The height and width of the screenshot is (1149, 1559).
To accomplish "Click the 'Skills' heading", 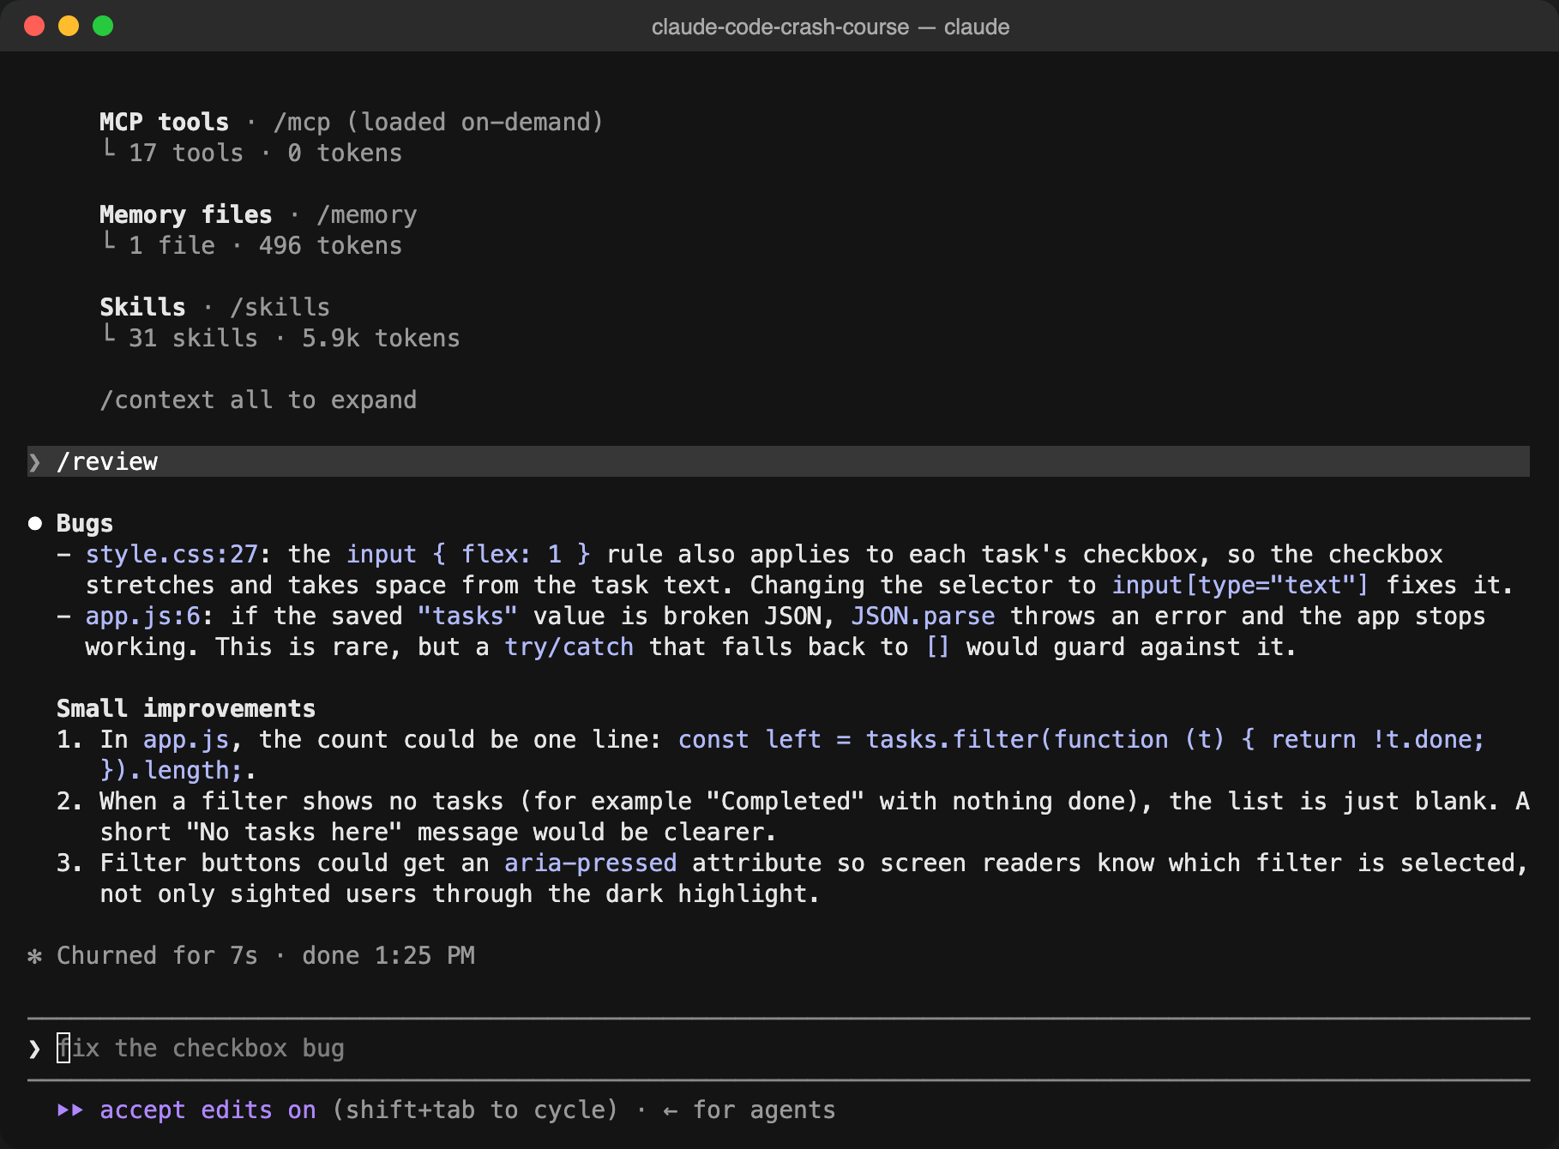I will point(142,307).
